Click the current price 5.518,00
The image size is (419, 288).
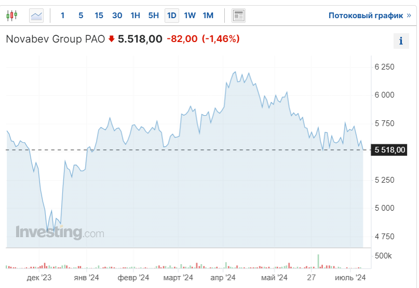click(140, 39)
